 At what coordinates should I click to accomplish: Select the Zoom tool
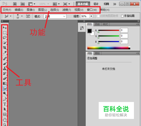(5, 125)
